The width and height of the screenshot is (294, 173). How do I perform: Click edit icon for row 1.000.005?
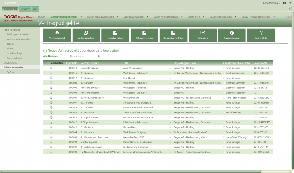51,83
